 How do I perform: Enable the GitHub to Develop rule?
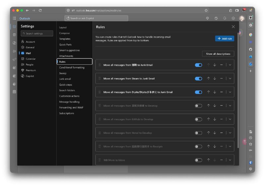pyautogui.click(x=198, y=119)
